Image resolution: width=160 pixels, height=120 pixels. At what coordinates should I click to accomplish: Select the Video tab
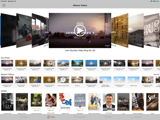point(51,117)
